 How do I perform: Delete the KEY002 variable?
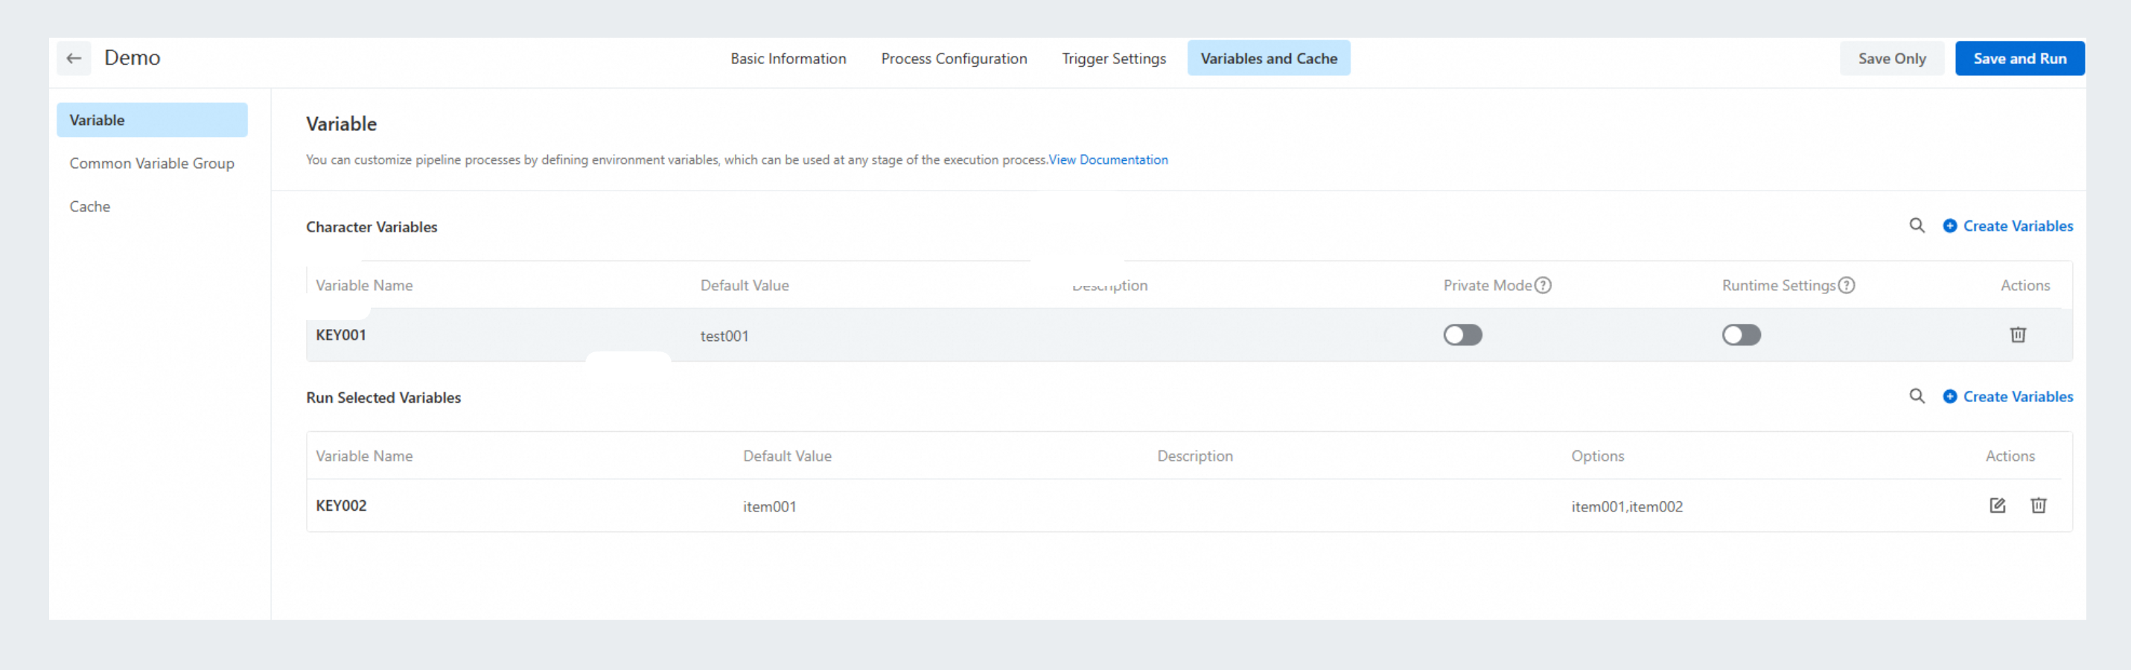pyautogui.click(x=2039, y=505)
